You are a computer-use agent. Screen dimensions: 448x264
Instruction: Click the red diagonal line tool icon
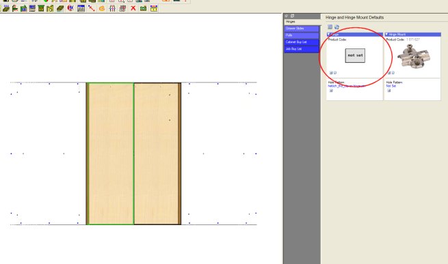coord(92,8)
